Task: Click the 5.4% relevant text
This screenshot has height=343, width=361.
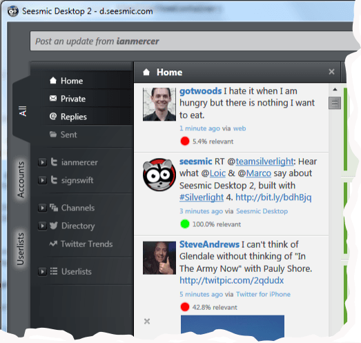Action: tap(213, 141)
